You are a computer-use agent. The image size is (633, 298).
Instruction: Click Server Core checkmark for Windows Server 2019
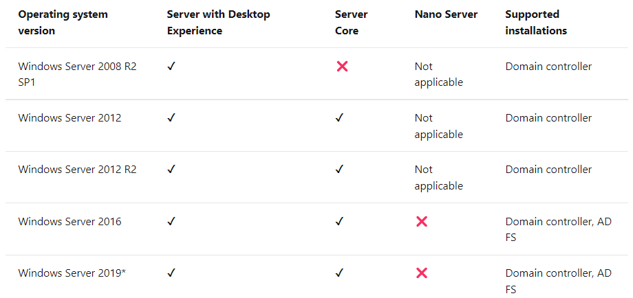coord(339,273)
